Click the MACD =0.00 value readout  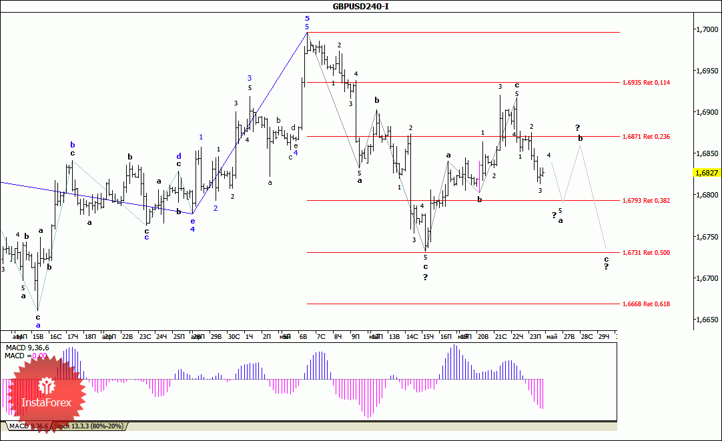click(26, 356)
